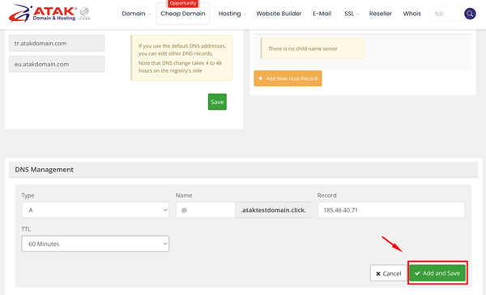Click the DNS Management heading

click(x=45, y=170)
